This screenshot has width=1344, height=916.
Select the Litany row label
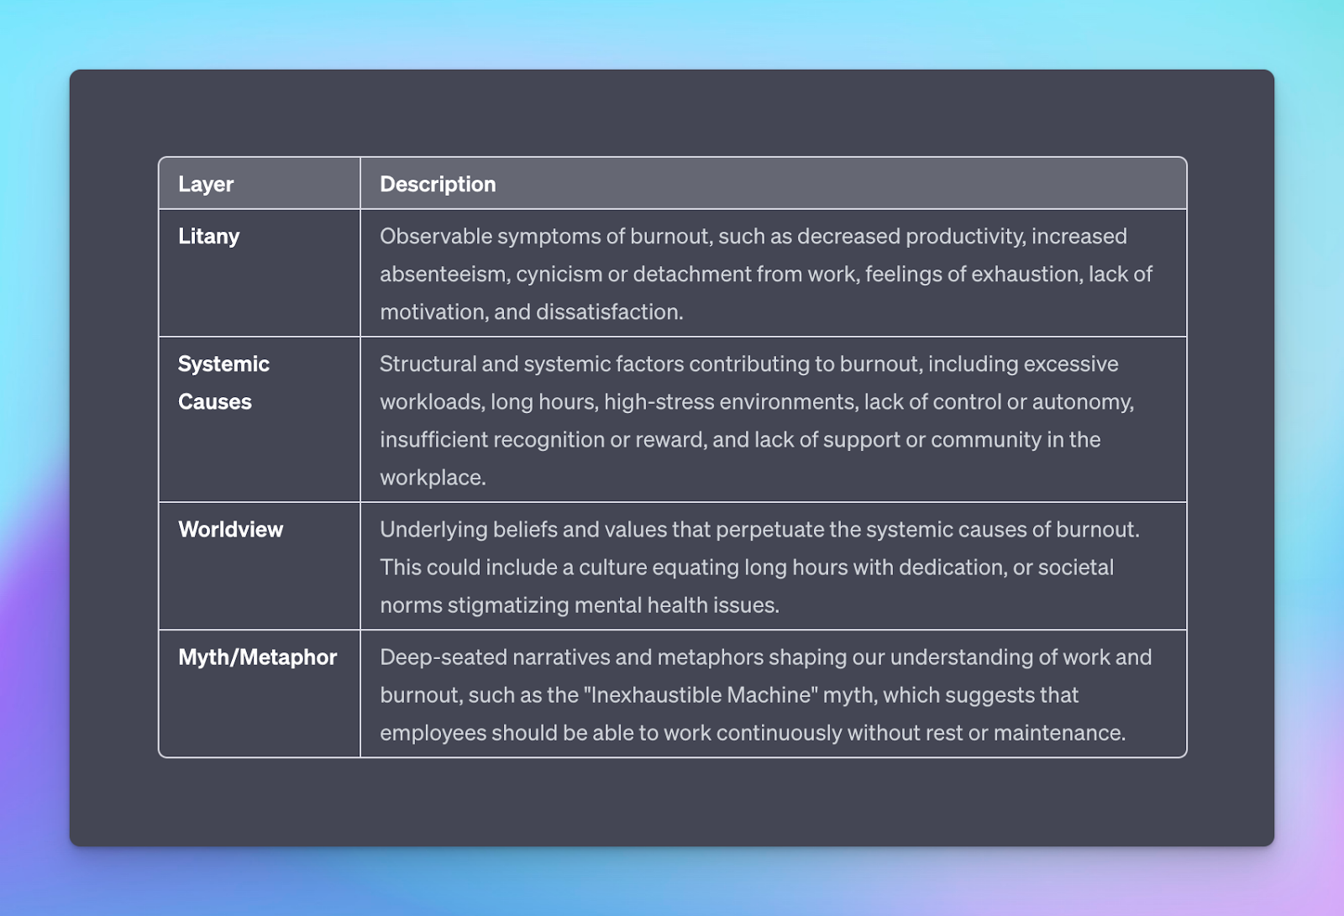coord(208,237)
